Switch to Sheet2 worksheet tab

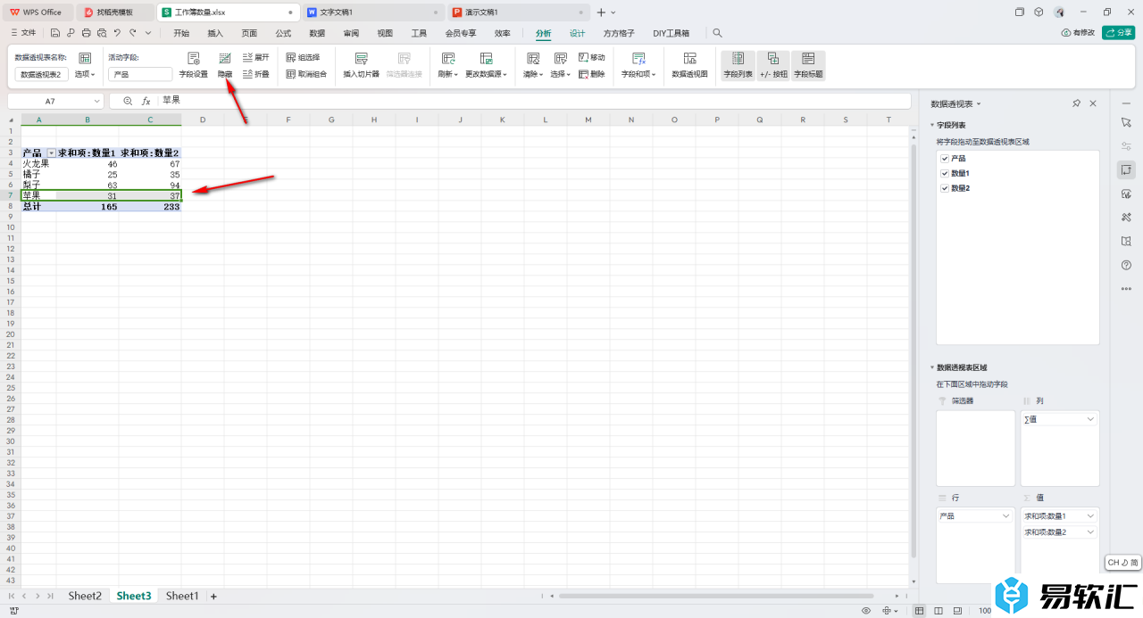click(x=85, y=596)
